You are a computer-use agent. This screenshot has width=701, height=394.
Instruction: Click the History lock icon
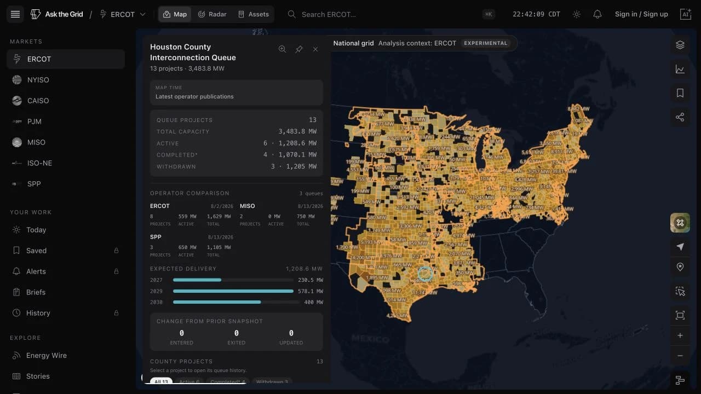(x=116, y=313)
